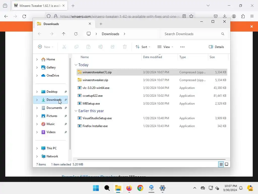Image resolution: width=258 pixels, height=194 pixels.
Task: Click the Windows Start button
Action: pyautogui.click(x=96, y=188)
